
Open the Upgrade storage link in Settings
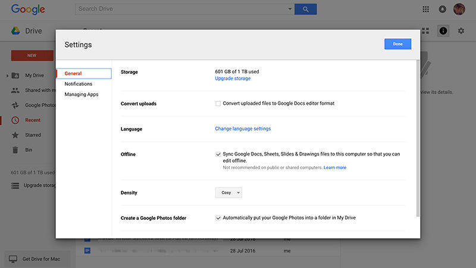(233, 79)
